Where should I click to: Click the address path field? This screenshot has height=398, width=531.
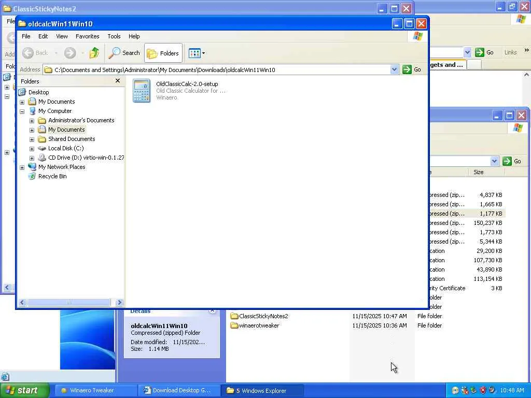pyautogui.click(x=217, y=70)
